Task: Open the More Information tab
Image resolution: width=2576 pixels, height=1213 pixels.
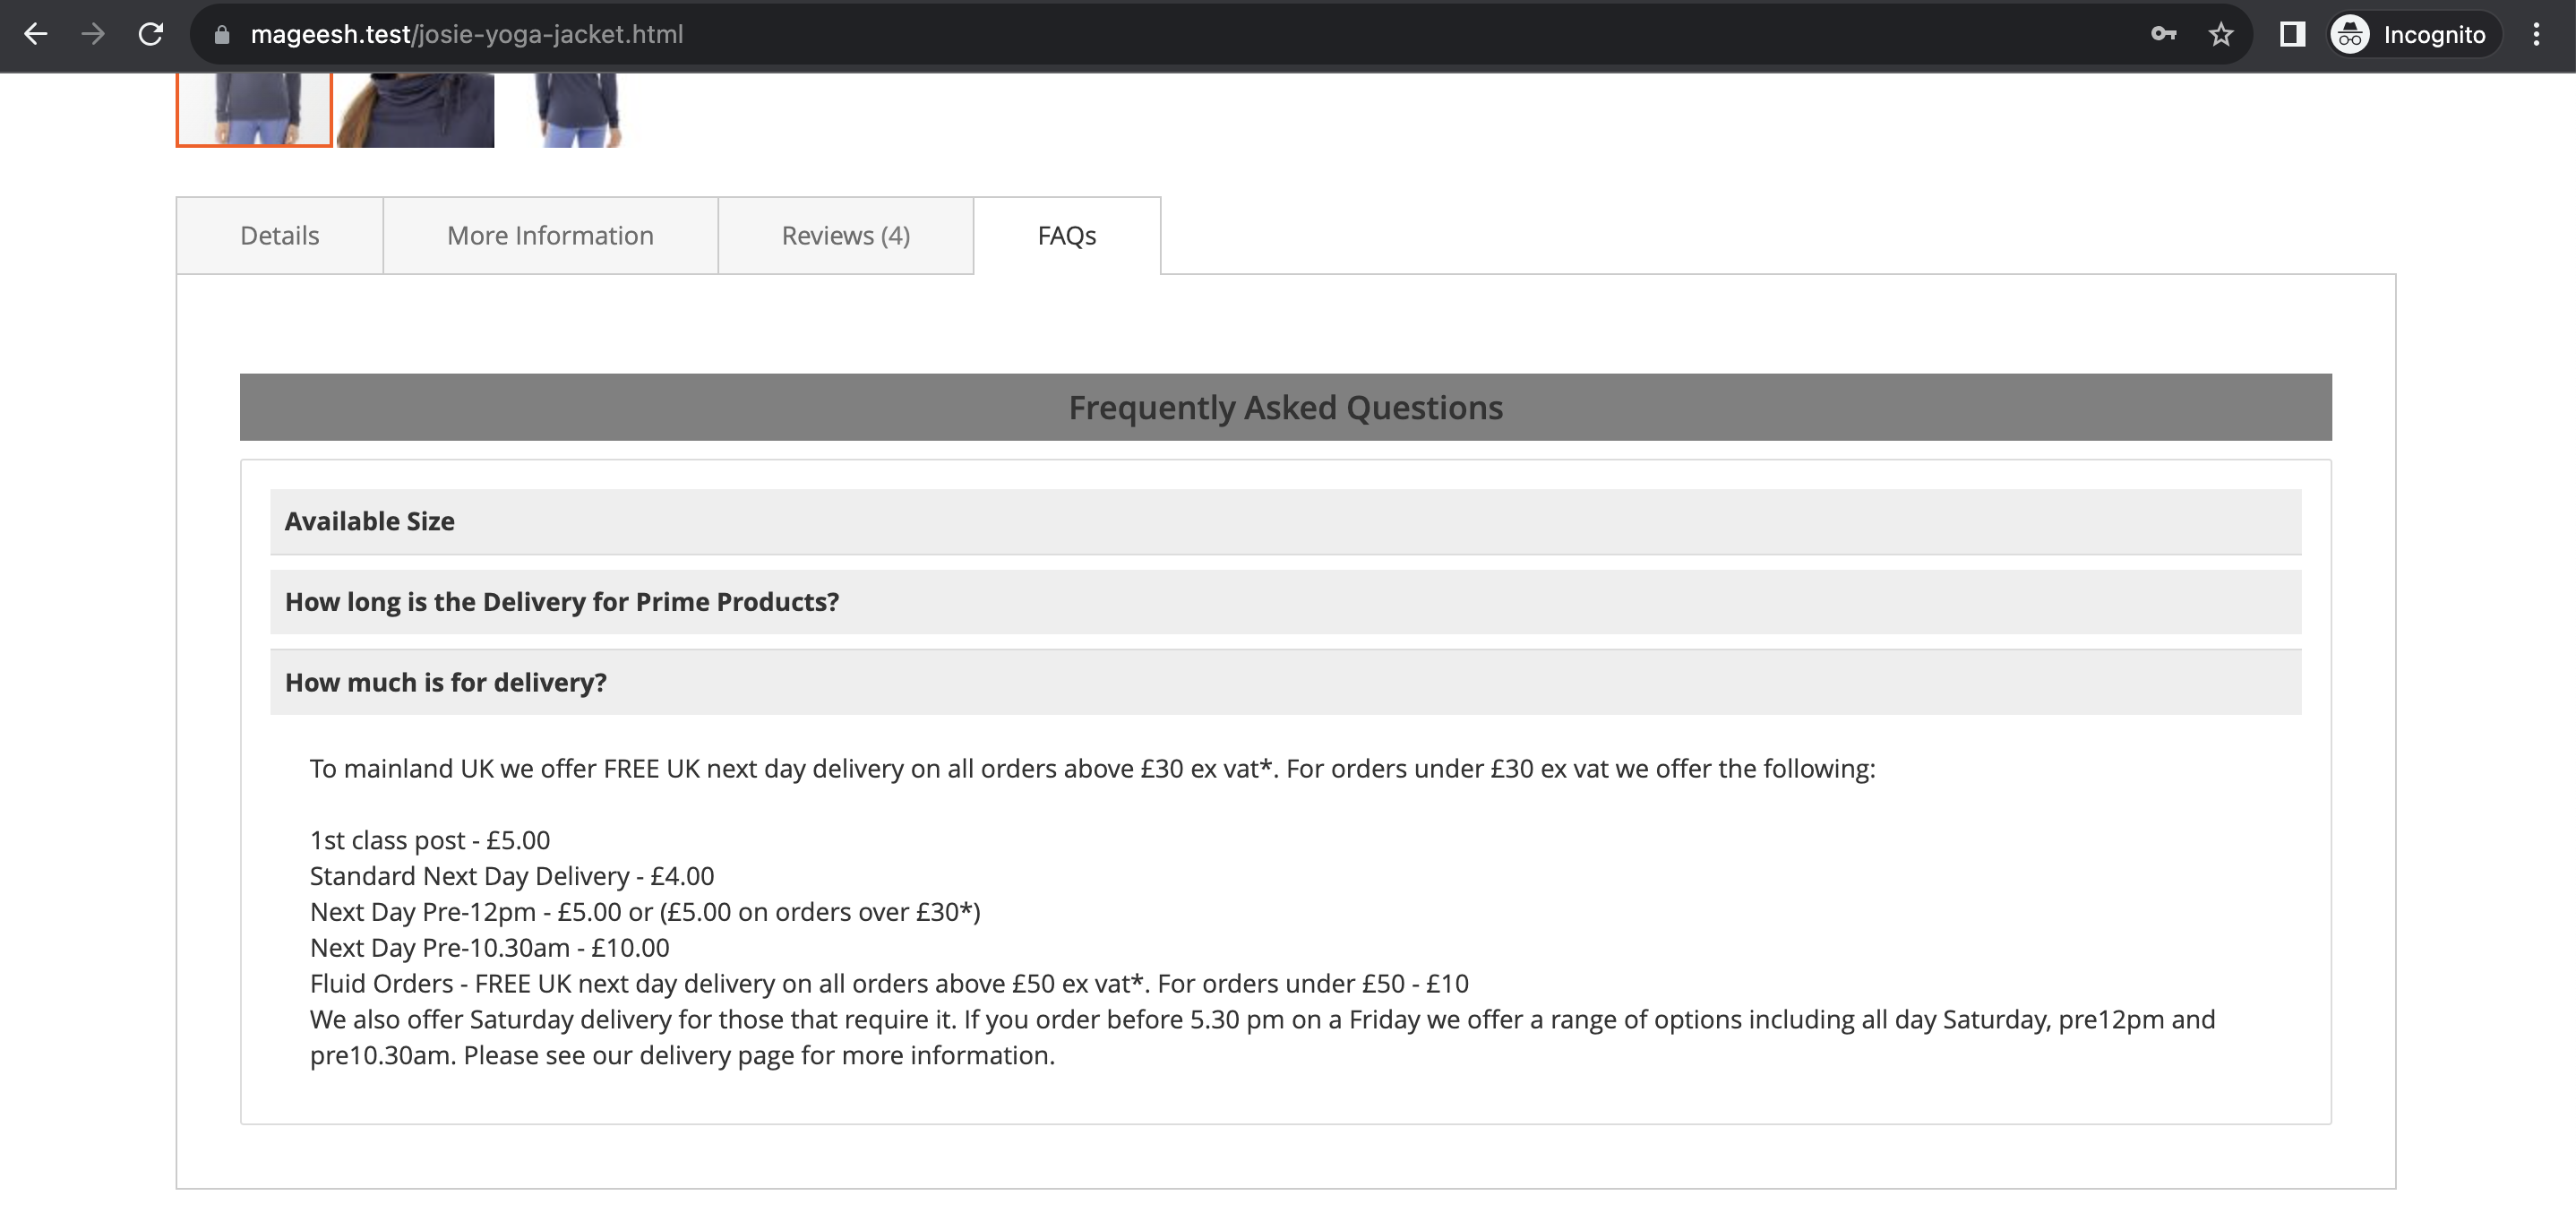Action: (x=550, y=236)
